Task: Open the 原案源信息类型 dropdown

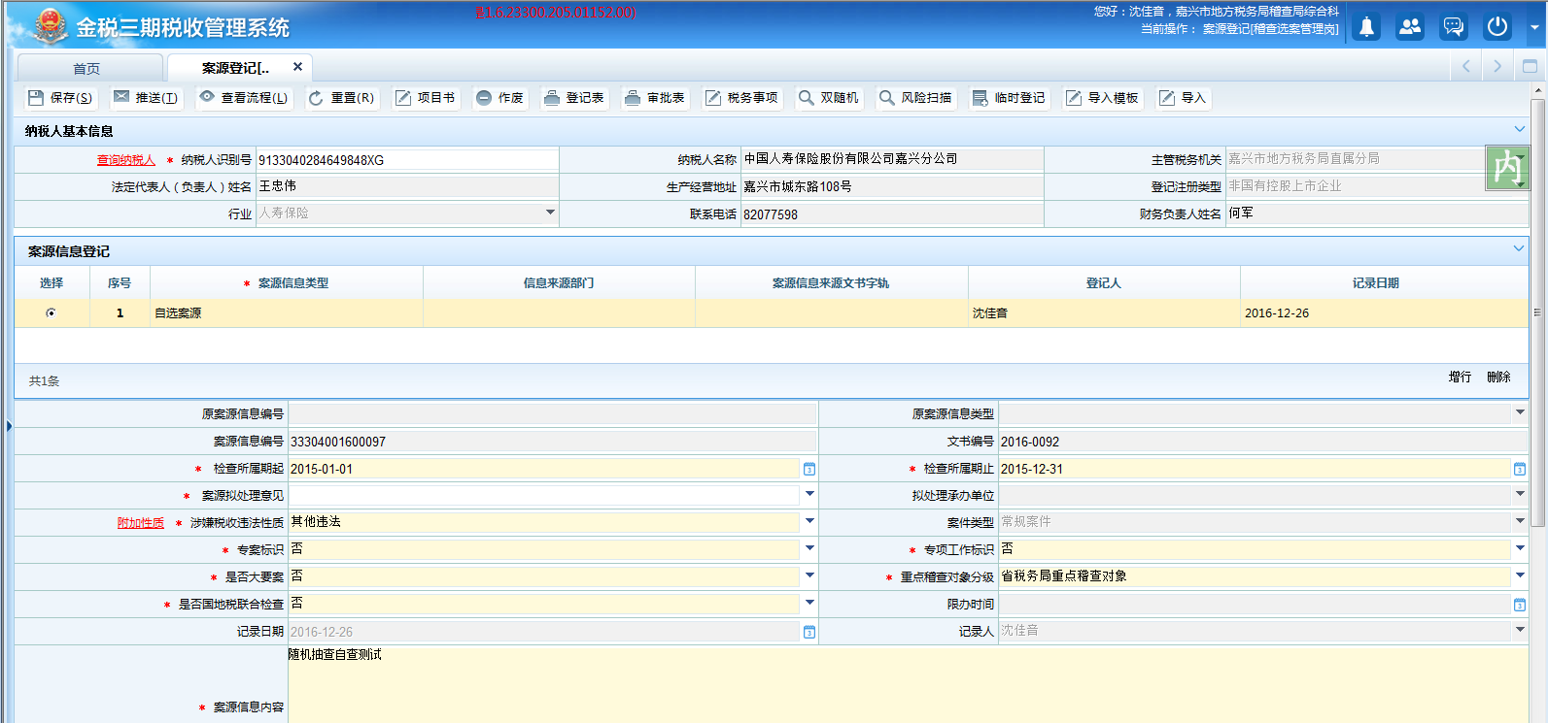Action: click(x=1520, y=413)
